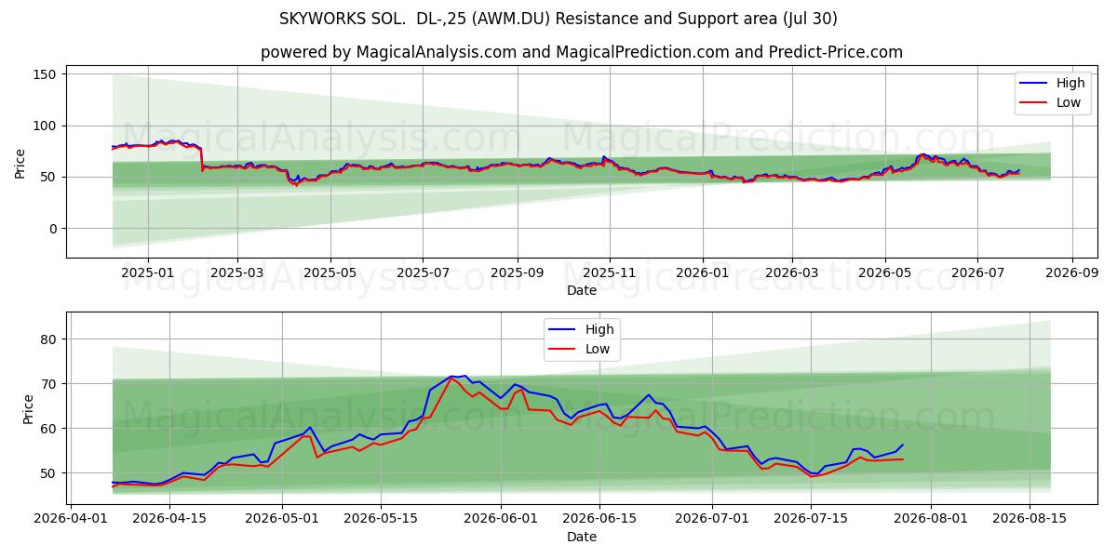The width and height of the screenshot is (1117, 558).
Task: Click the '70' y-axis tick on the bottom chart
Action: coord(50,384)
